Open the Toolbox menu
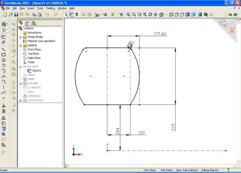 [50, 8]
